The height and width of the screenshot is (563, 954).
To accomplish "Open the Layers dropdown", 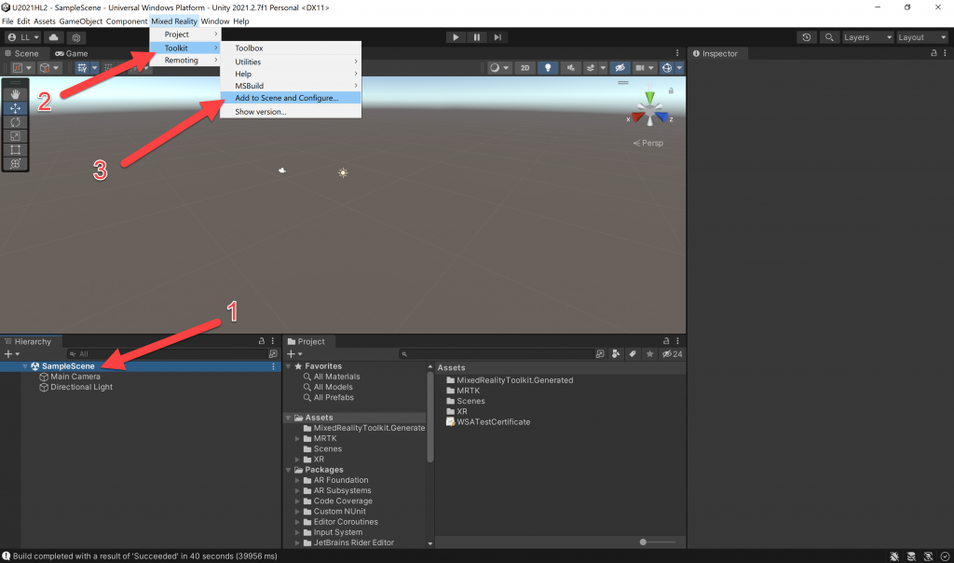I will [x=867, y=37].
